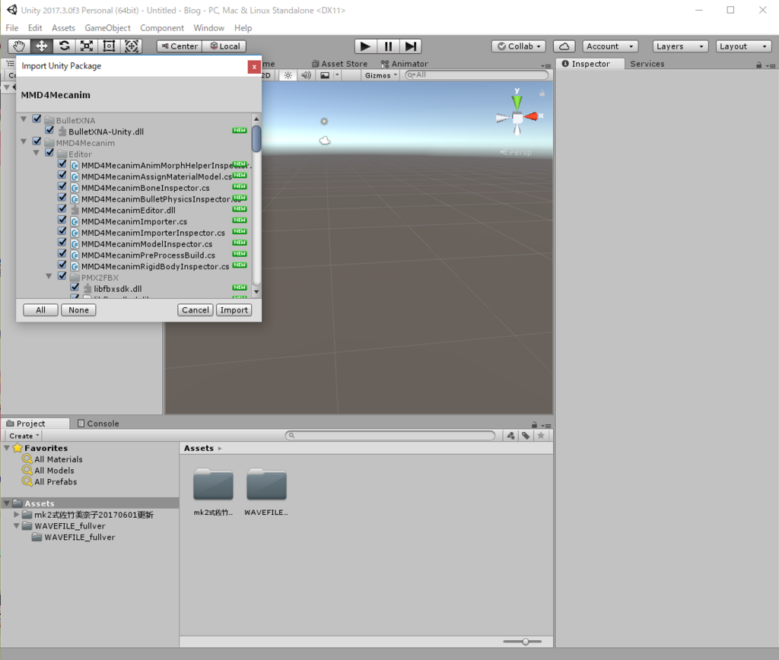Click the None button in import dialog
This screenshot has height=660, width=779.
coord(78,310)
